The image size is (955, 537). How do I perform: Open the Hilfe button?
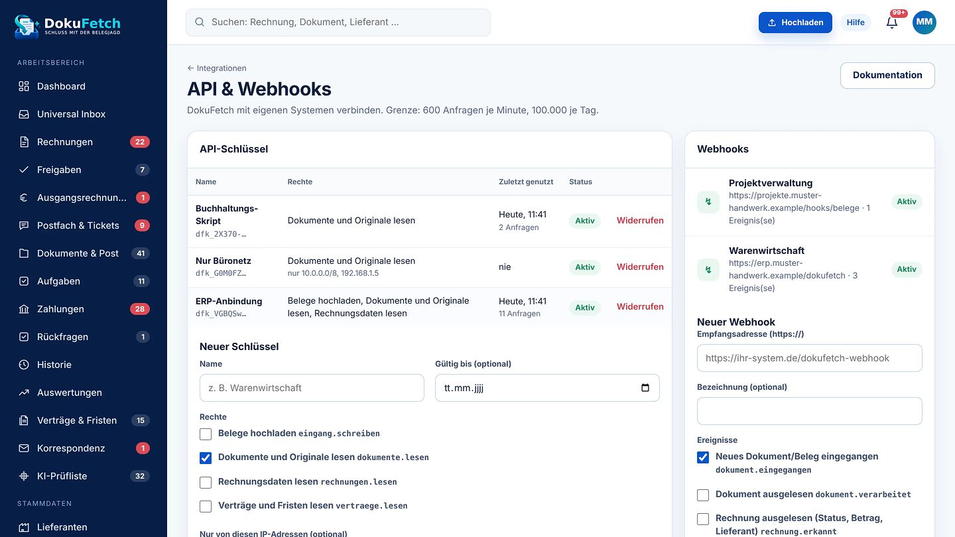point(856,23)
